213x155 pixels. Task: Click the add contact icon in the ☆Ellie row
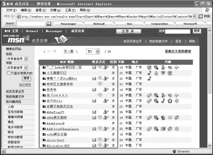click(106, 101)
